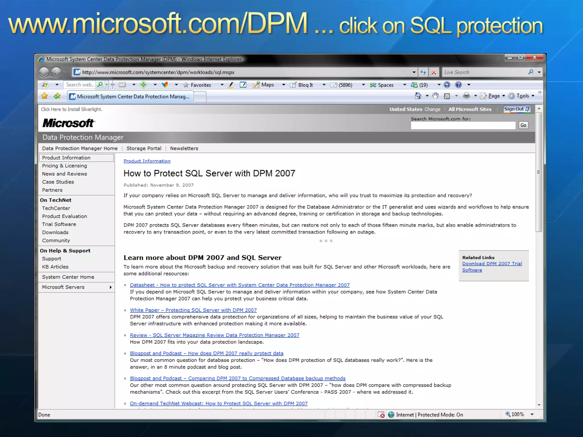Expand the address bar URL dropdown

tap(414, 72)
